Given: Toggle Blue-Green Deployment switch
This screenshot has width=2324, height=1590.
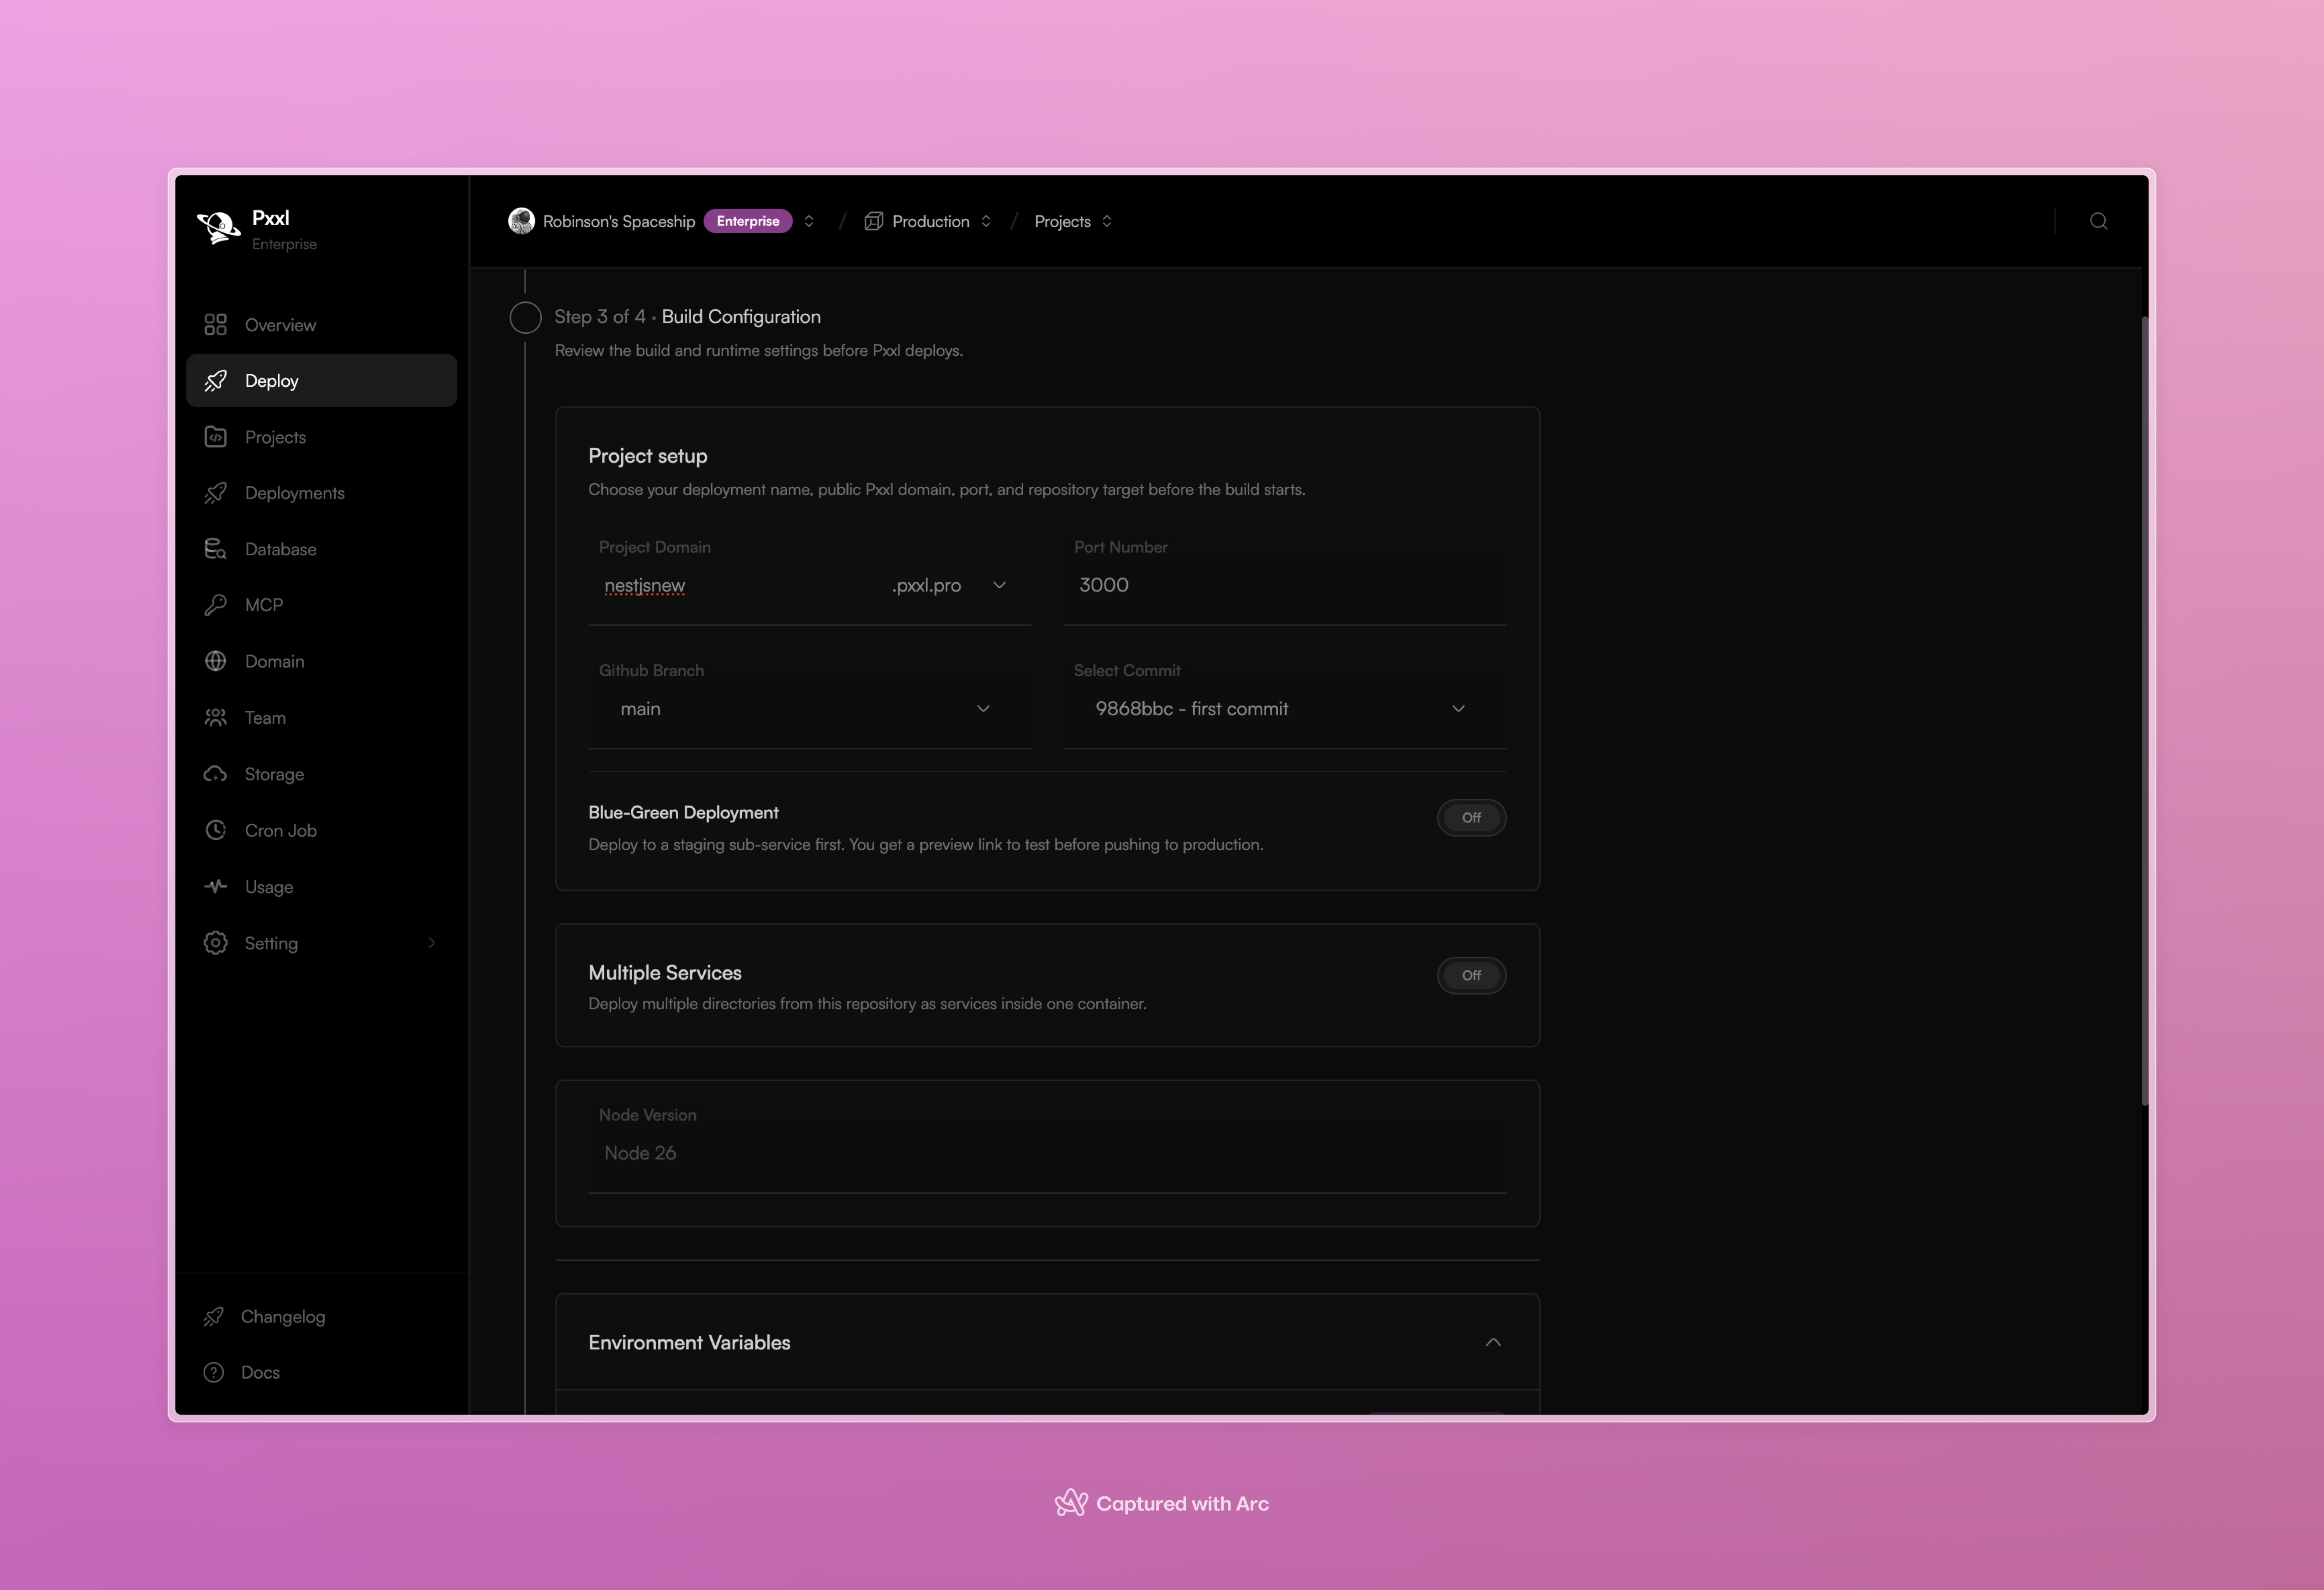Looking at the screenshot, I should pyautogui.click(x=1471, y=818).
